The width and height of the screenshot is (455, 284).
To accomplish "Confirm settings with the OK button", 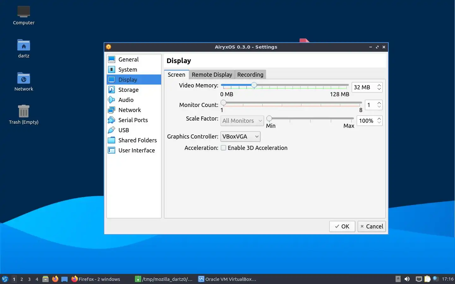I will coord(342,226).
